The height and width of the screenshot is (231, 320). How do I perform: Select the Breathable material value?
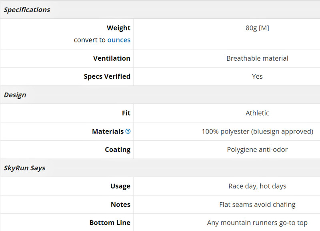[x=257, y=58]
